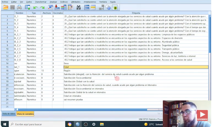Open the Editar menu
This screenshot has width=212, height=127.
(14, 2)
